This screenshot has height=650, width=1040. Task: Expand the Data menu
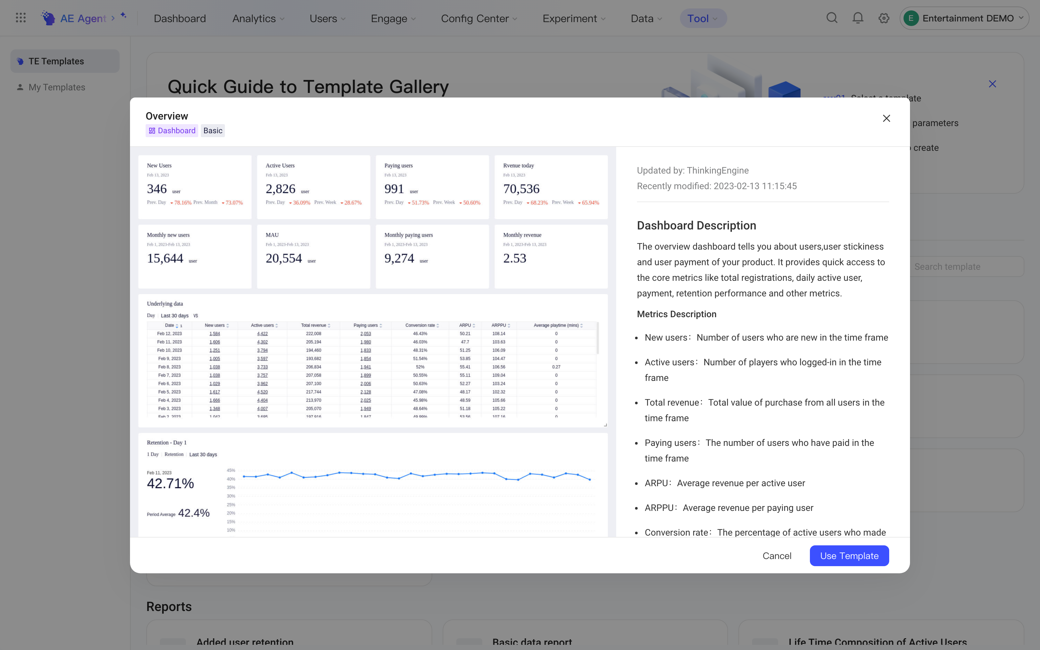646,19
